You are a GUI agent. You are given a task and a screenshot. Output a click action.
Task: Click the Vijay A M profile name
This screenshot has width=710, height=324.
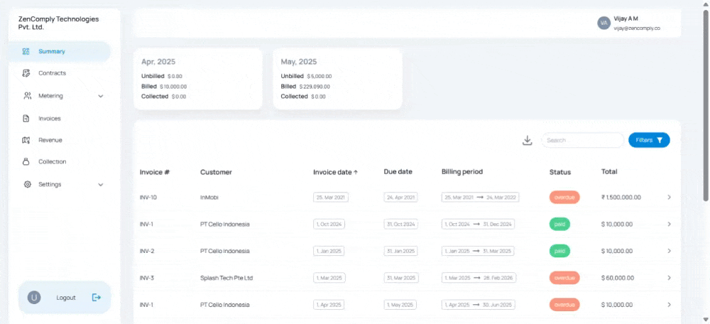coord(626,18)
